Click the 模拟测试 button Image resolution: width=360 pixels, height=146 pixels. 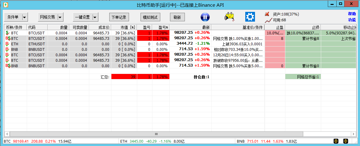[150, 17]
